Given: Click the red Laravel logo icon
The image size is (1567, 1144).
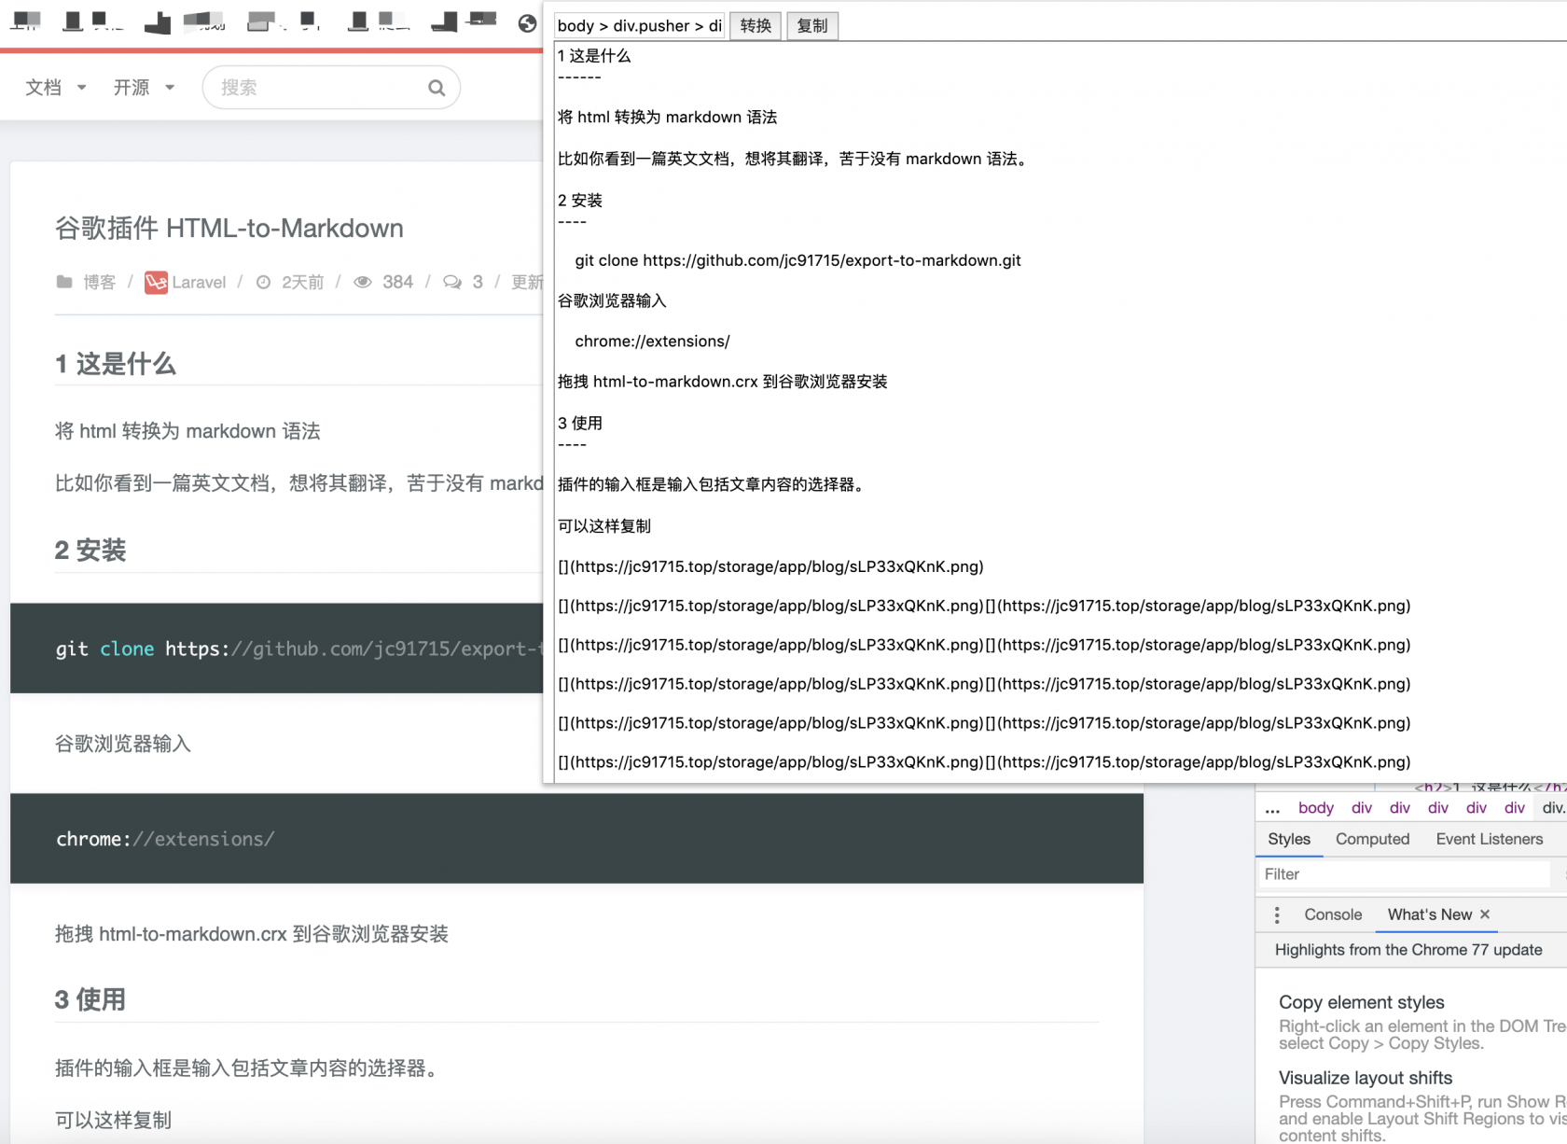Looking at the screenshot, I should click(x=156, y=282).
